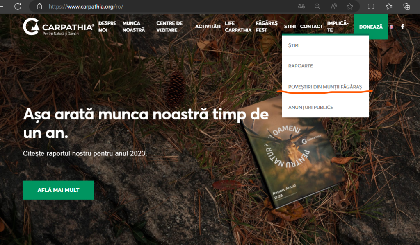This screenshot has height=245, width=420.
Task: Select POVEȘTIRI DIN MUNȚII FĂGĂRAȘ entry
Action: click(325, 87)
